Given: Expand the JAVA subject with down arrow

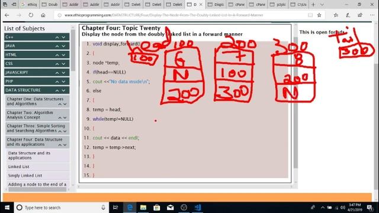Looking at the screenshot, I should coord(63,46).
